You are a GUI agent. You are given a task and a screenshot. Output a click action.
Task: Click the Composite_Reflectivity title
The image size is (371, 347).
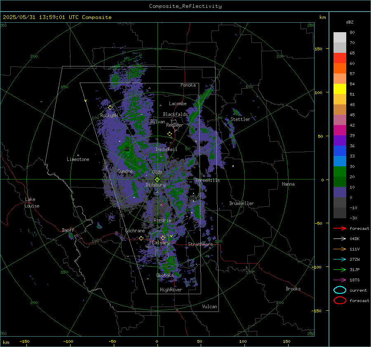(185, 6)
